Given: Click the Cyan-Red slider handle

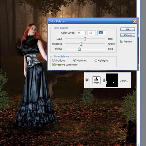Looking at the screenshot, I should (85, 39).
